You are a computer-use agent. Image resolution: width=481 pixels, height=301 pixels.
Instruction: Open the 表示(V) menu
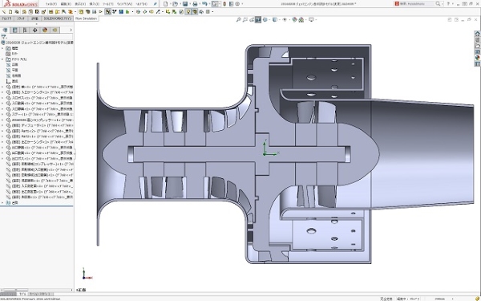tap(80, 4)
